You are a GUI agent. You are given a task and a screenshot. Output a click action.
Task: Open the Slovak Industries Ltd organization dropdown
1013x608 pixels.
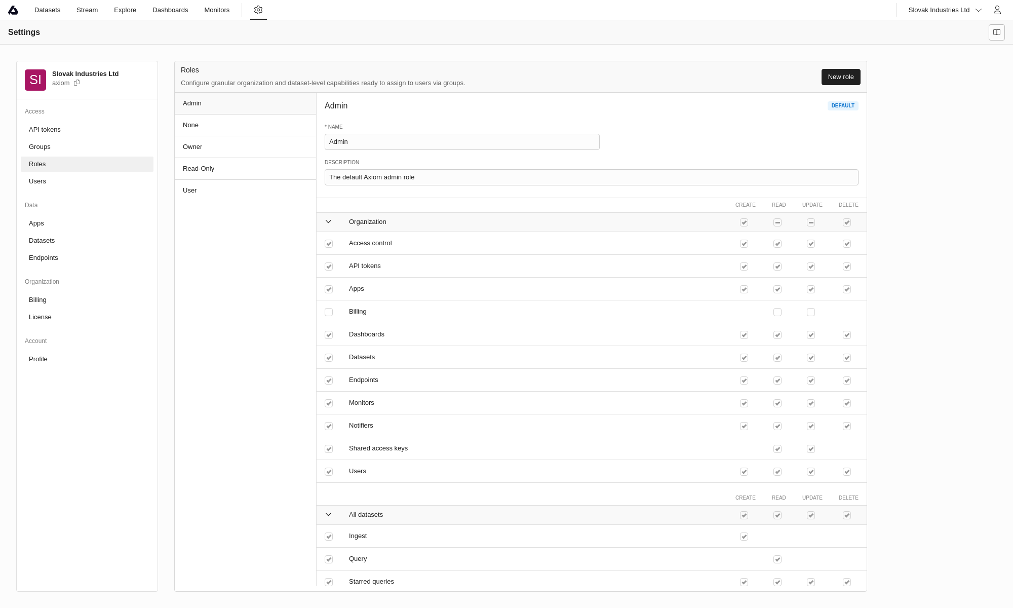click(945, 10)
